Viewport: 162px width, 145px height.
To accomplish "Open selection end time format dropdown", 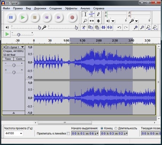I will point(127,133).
